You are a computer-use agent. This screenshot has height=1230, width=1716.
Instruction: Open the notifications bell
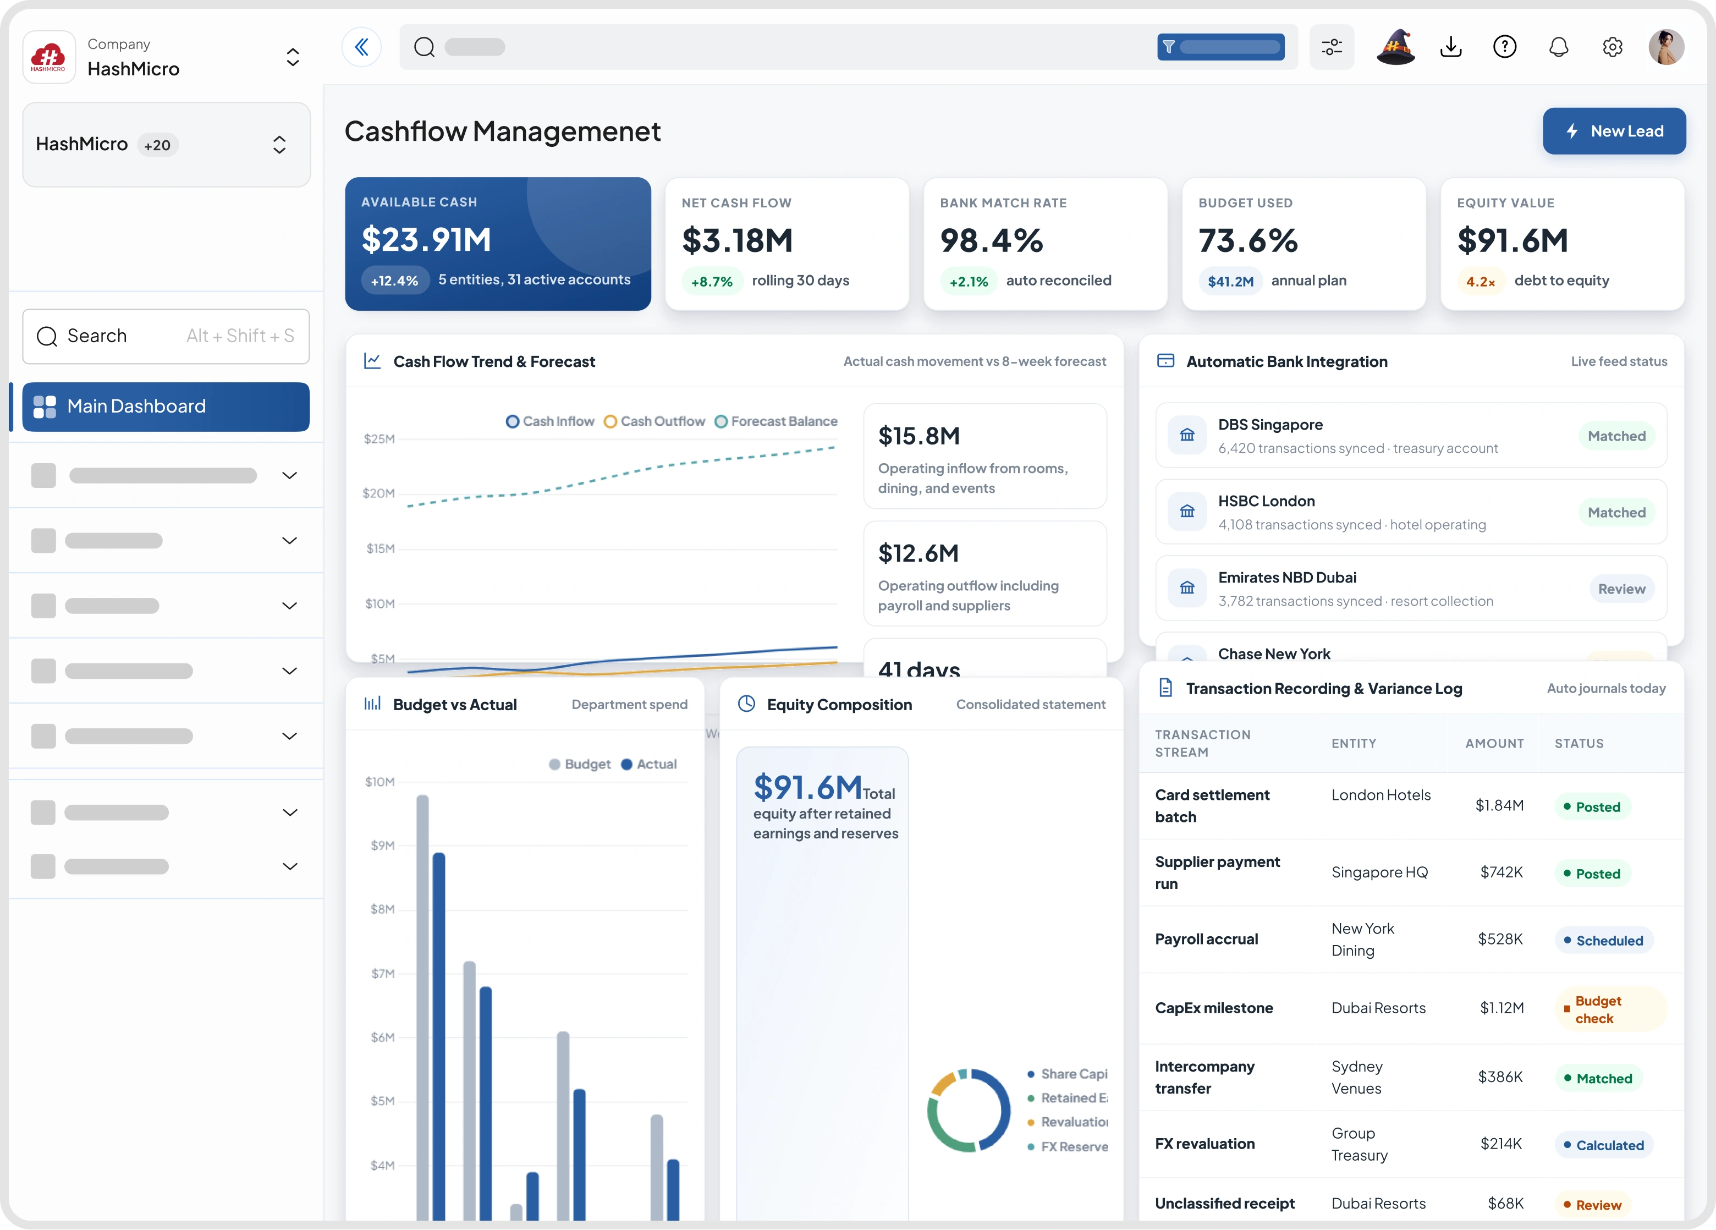1559,47
